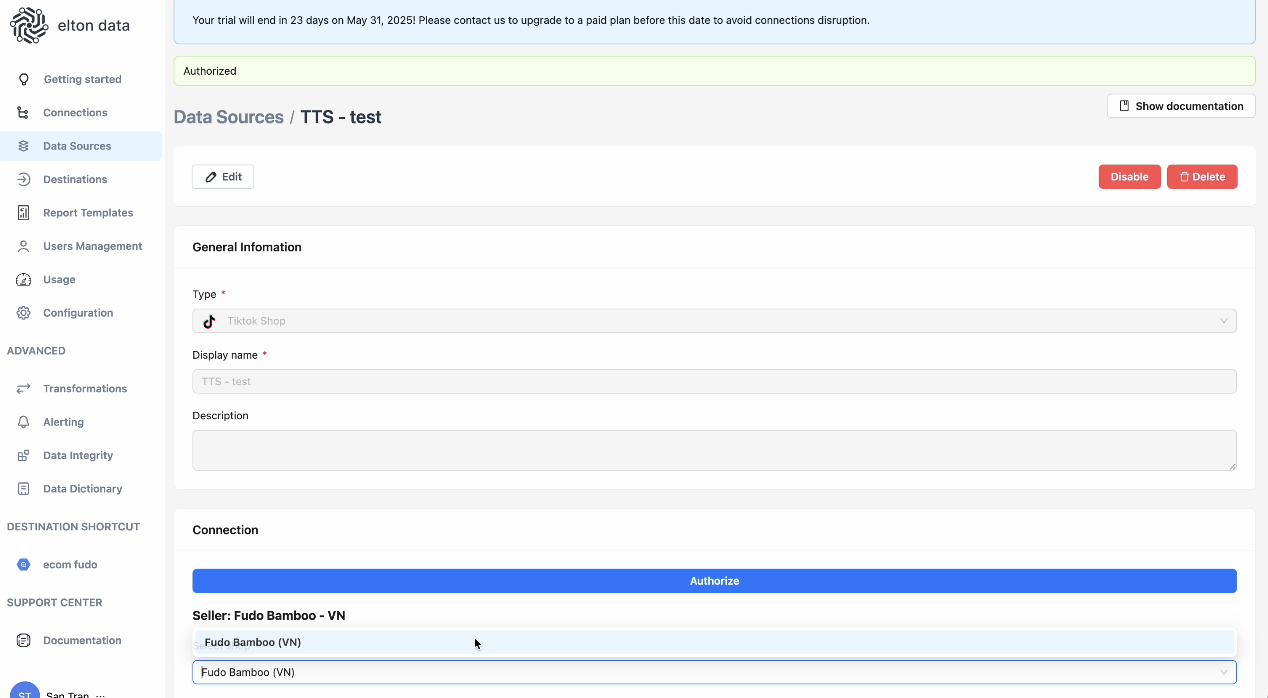Image resolution: width=1268 pixels, height=698 pixels.
Task: Click the Select shop dropdown chevron
Action: [x=1224, y=672]
